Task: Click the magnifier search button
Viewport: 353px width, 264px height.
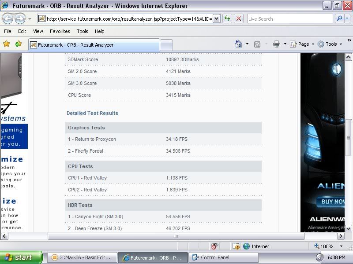Action: 339,18
